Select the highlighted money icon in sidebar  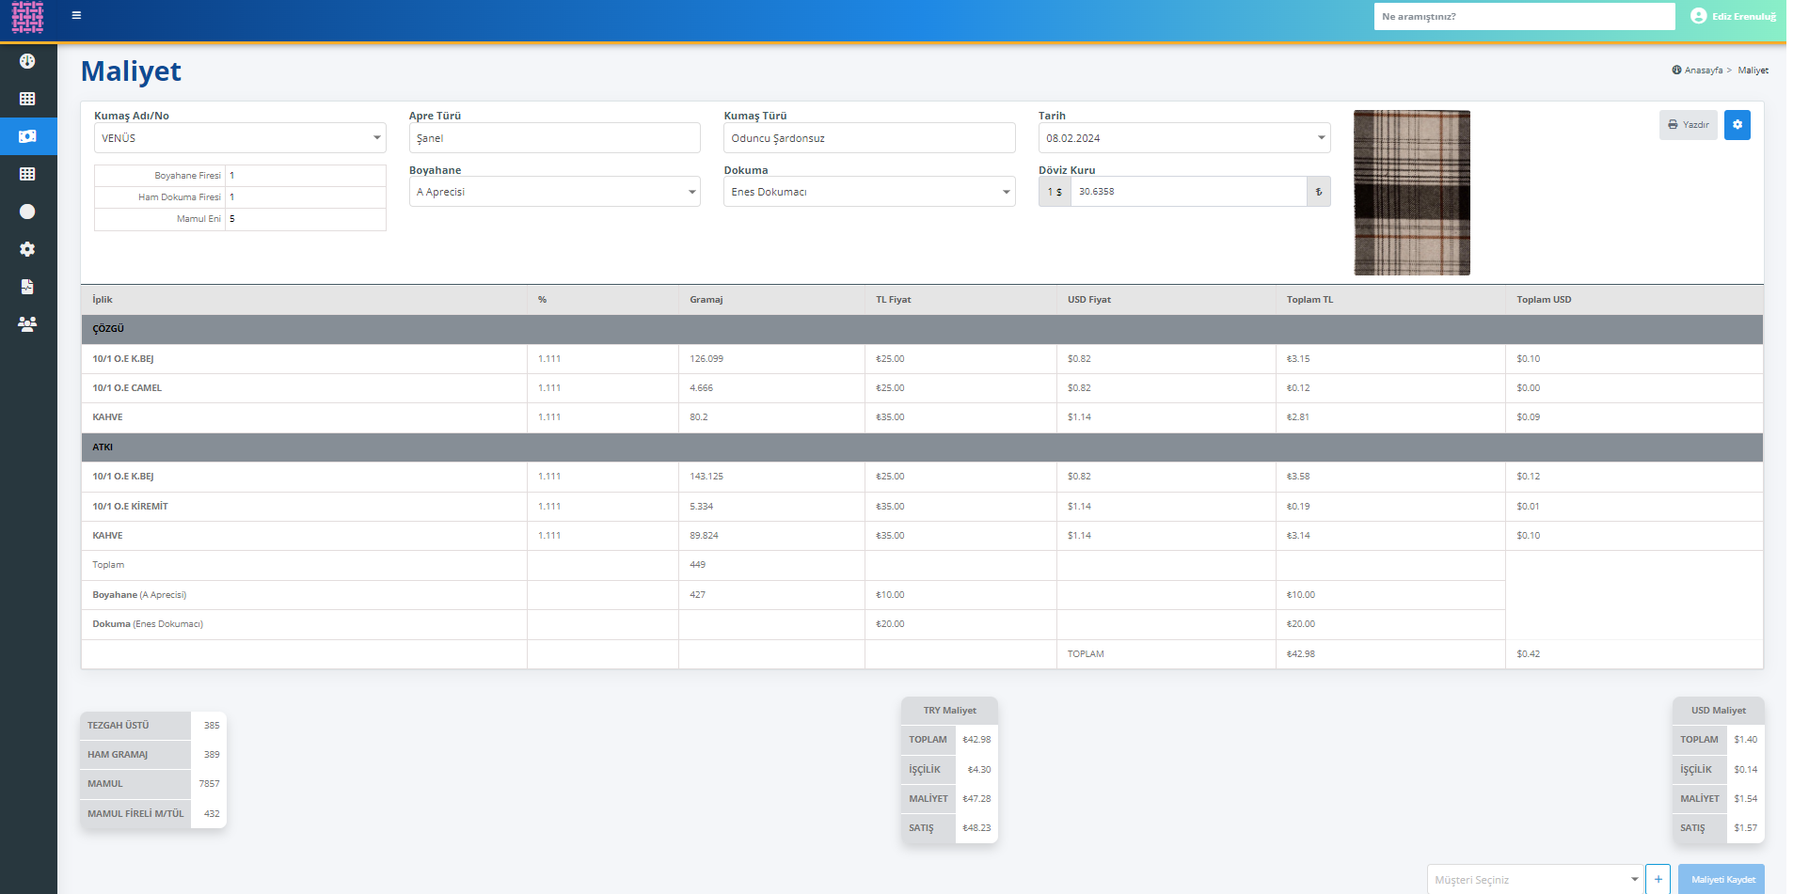pos(27,136)
